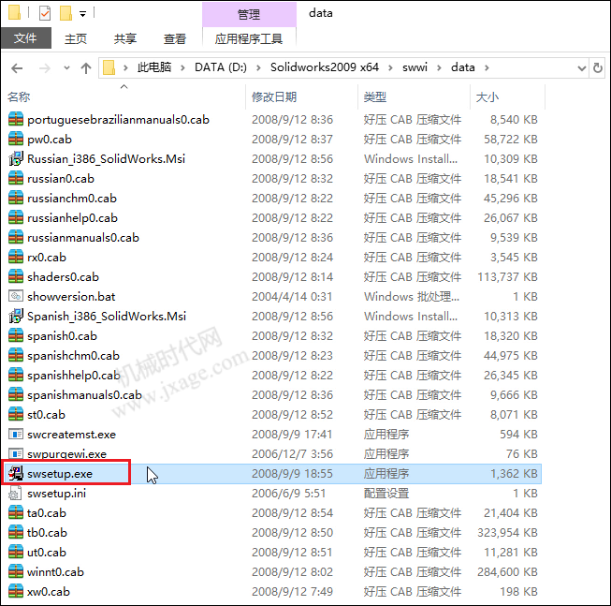This screenshot has width=611, height=606.
Task: Expand chevron after data breadcrumb
Action: point(487,67)
